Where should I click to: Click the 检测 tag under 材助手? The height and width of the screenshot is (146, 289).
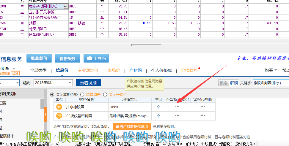pyautogui.click(x=15, y=73)
